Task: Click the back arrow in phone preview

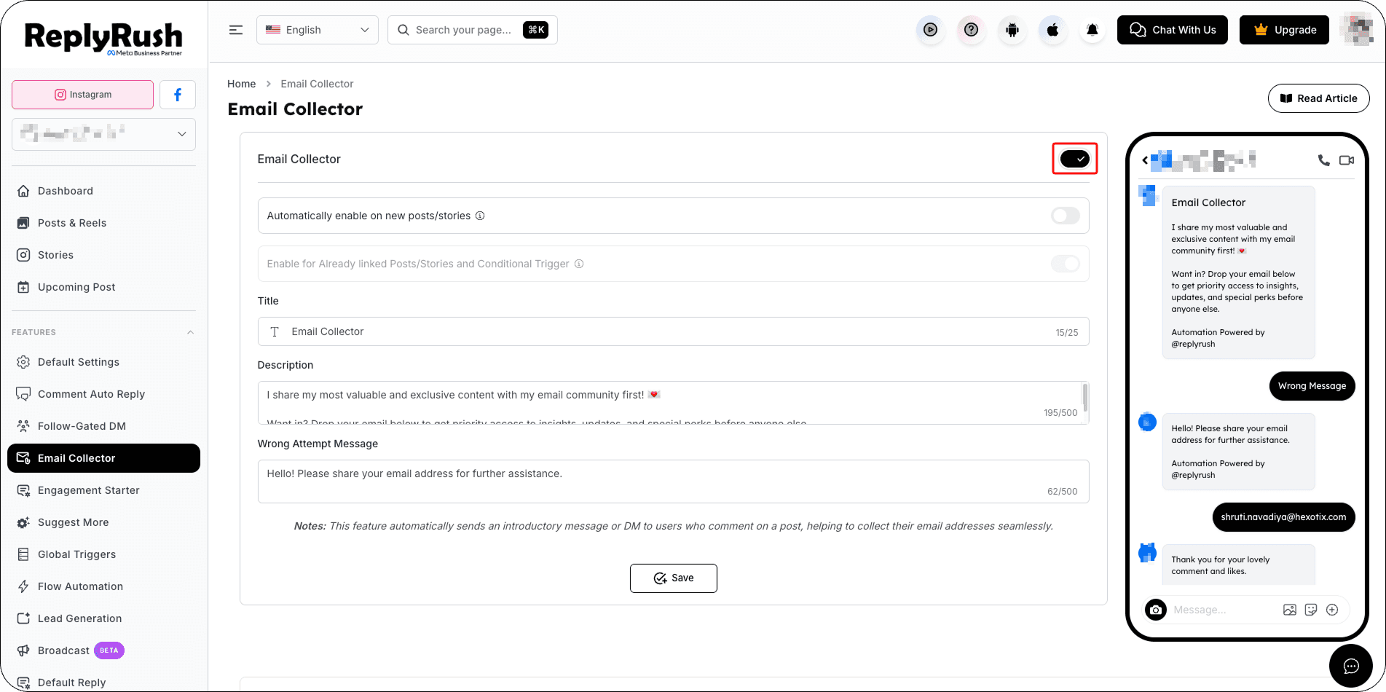Action: pyautogui.click(x=1145, y=160)
